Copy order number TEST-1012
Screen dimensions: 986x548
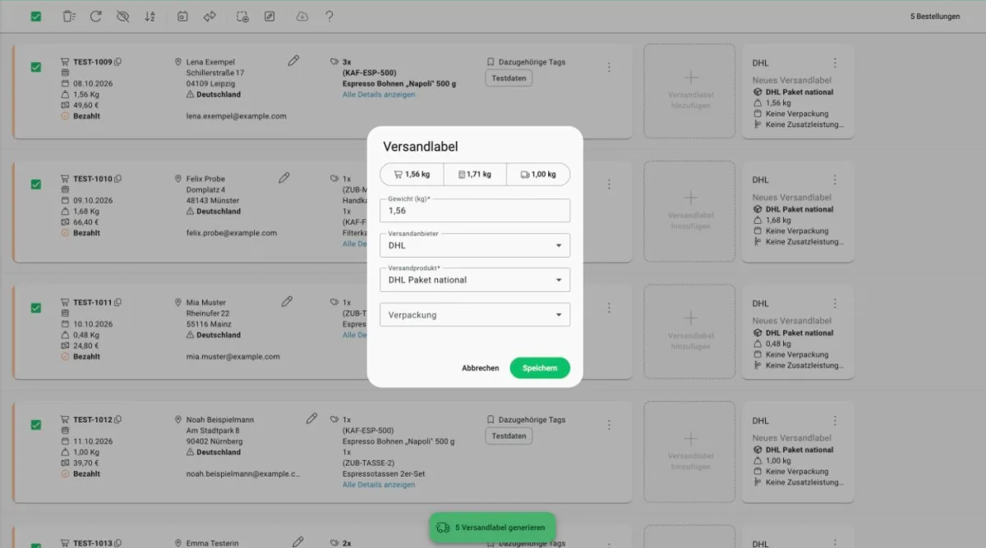click(x=118, y=420)
